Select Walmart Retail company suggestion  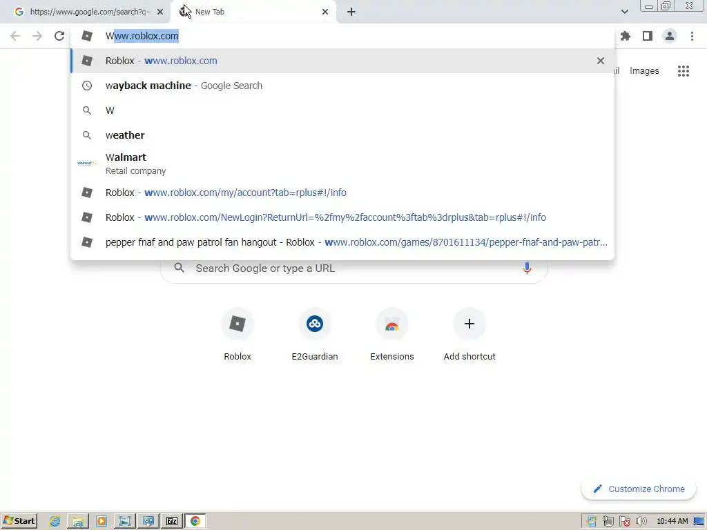(342, 164)
